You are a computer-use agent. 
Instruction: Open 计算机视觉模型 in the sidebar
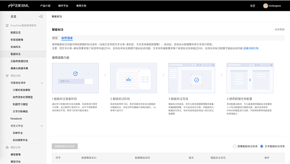click(x=22, y=90)
